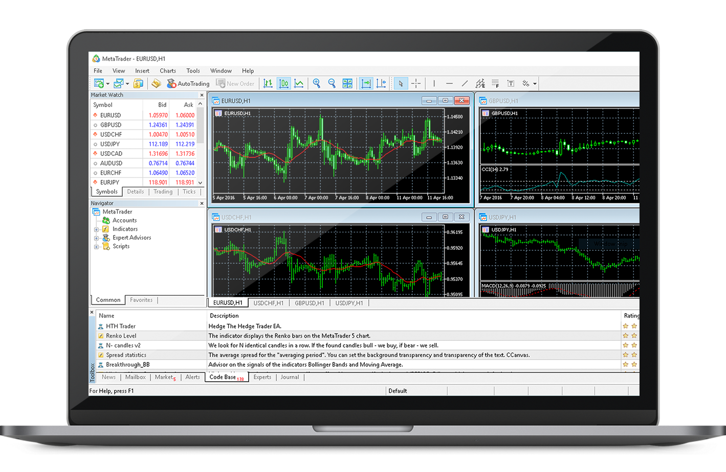Switch to Navigator Favorites tab
The width and height of the screenshot is (726, 472).
[141, 300]
